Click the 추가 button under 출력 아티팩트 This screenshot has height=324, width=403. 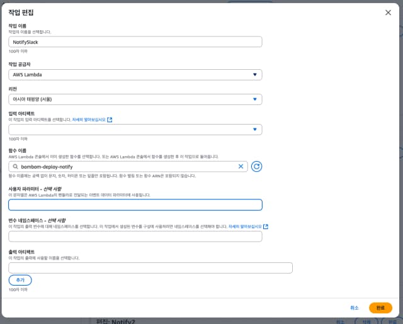coord(20,280)
